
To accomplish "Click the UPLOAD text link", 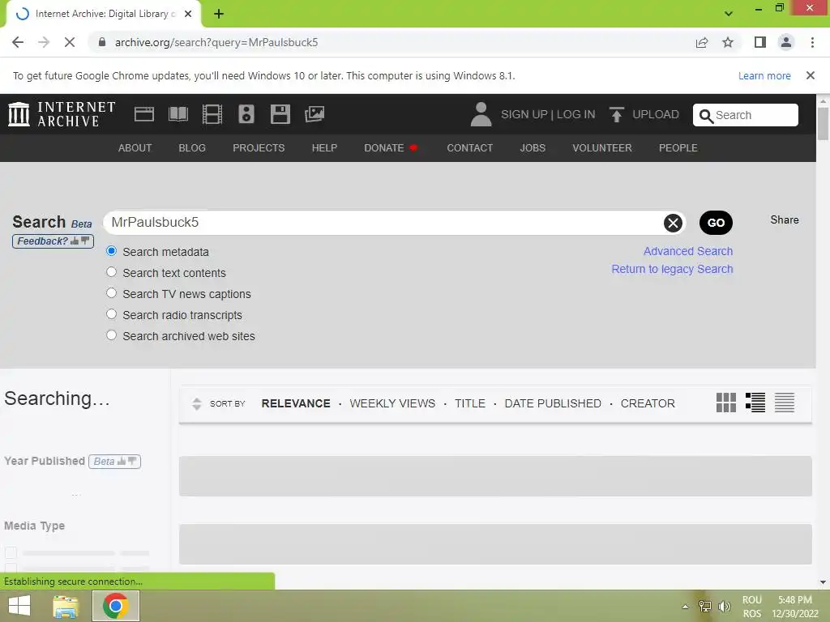I will (x=655, y=114).
